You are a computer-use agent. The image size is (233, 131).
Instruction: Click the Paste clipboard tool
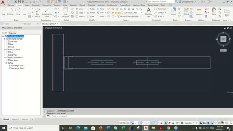tap(214, 12)
